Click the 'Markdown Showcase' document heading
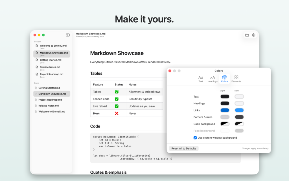Screen dimensions: 289x181 [117, 53]
